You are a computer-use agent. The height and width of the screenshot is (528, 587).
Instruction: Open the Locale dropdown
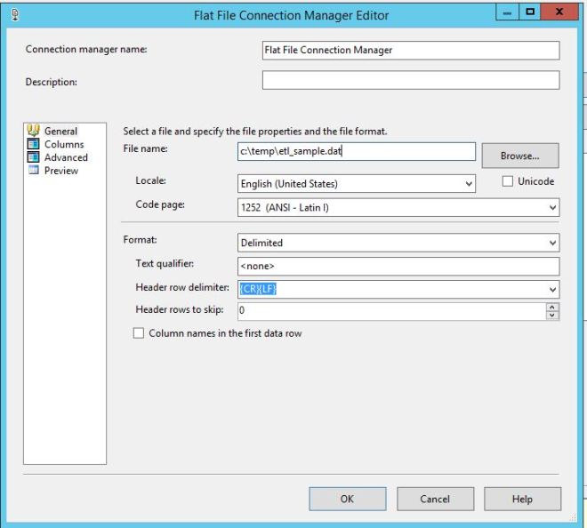pos(356,184)
